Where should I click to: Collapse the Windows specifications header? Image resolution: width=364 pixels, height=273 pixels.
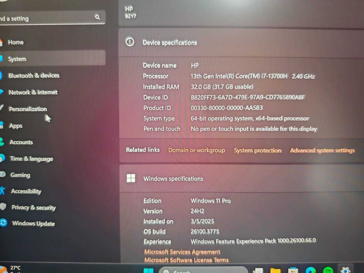[x=241, y=179]
